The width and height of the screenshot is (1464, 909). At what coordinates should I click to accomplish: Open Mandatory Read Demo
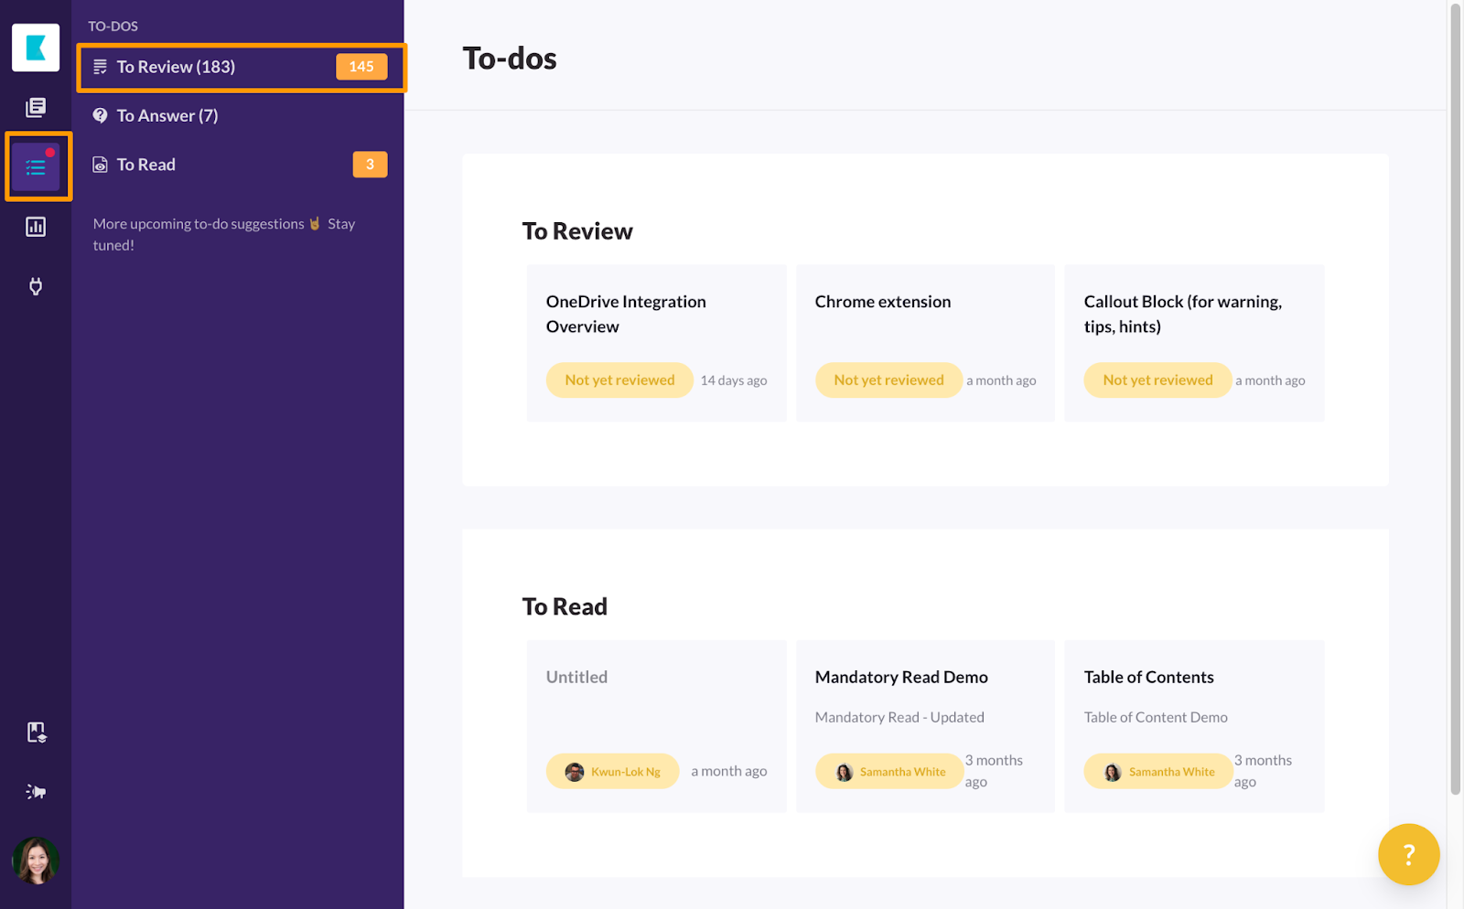click(x=900, y=677)
